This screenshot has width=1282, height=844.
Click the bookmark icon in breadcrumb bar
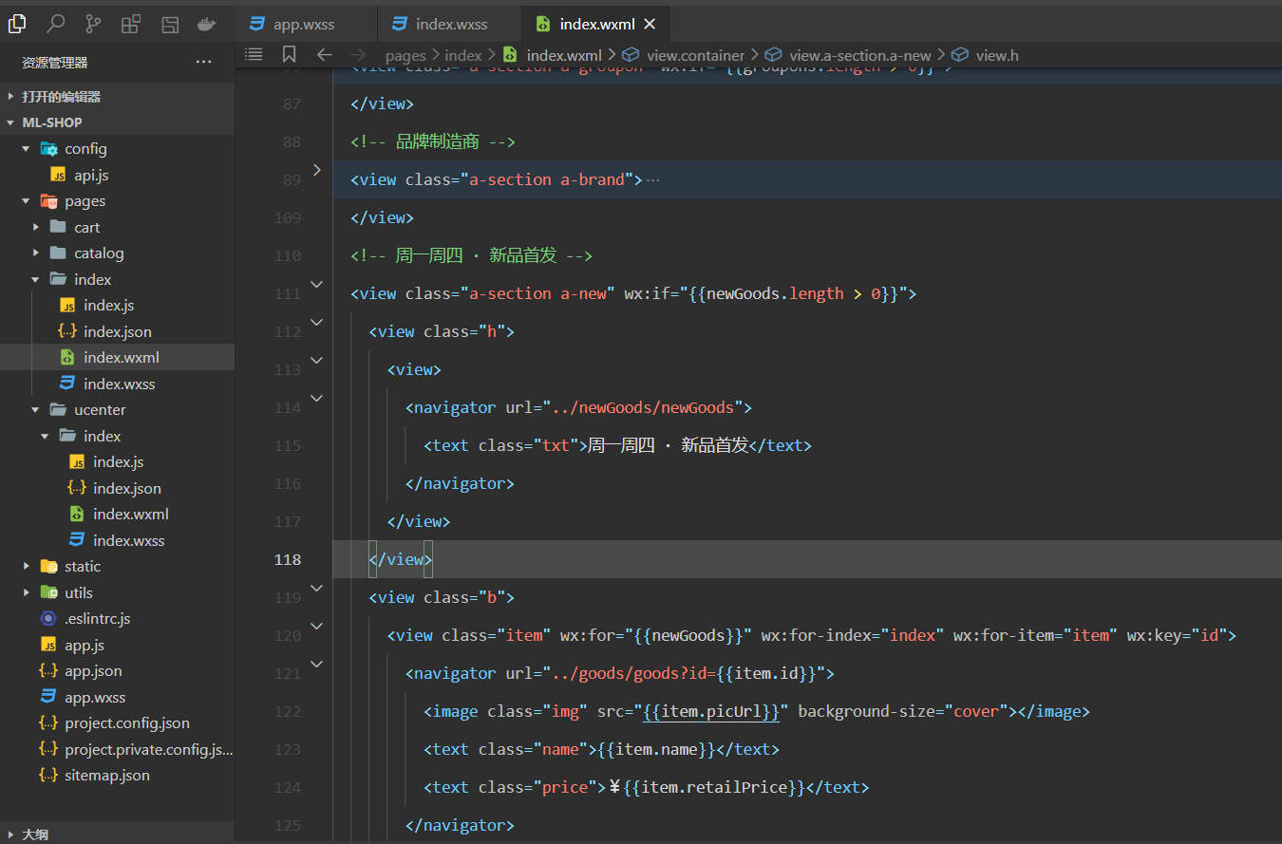[290, 55]
